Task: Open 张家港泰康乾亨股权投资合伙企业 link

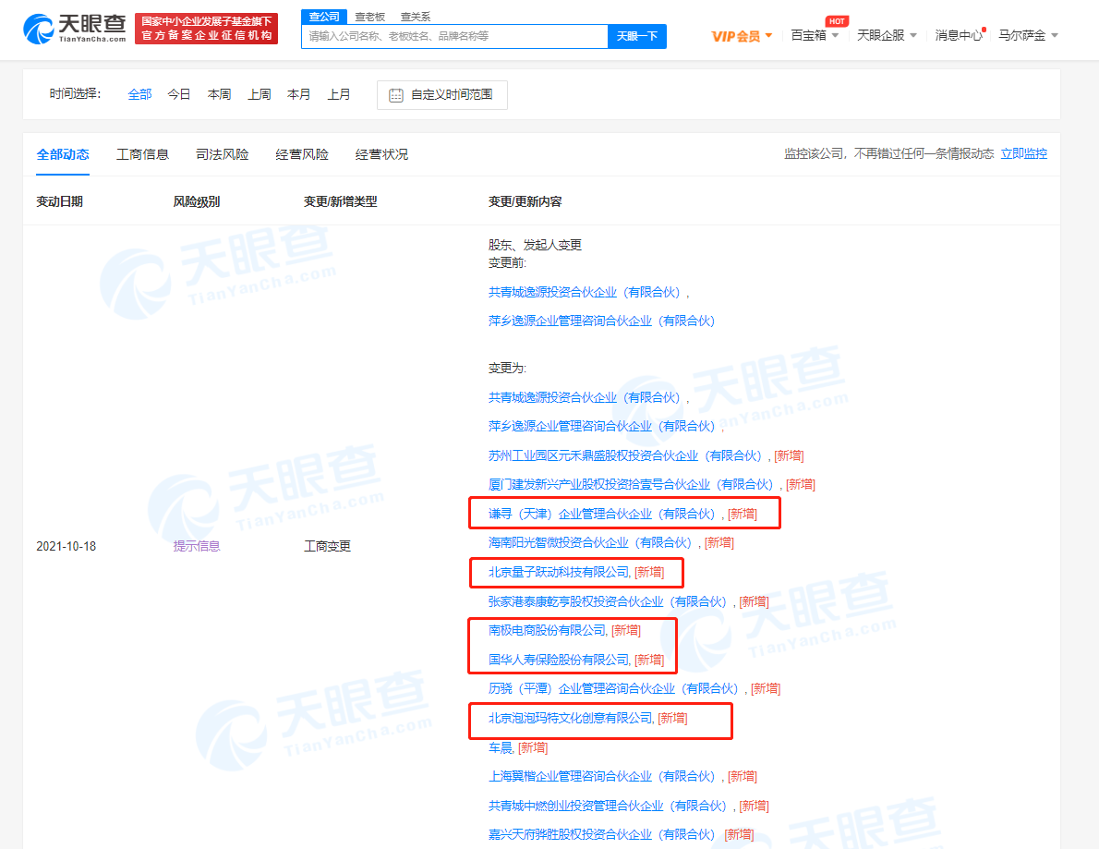Action: 608,601
